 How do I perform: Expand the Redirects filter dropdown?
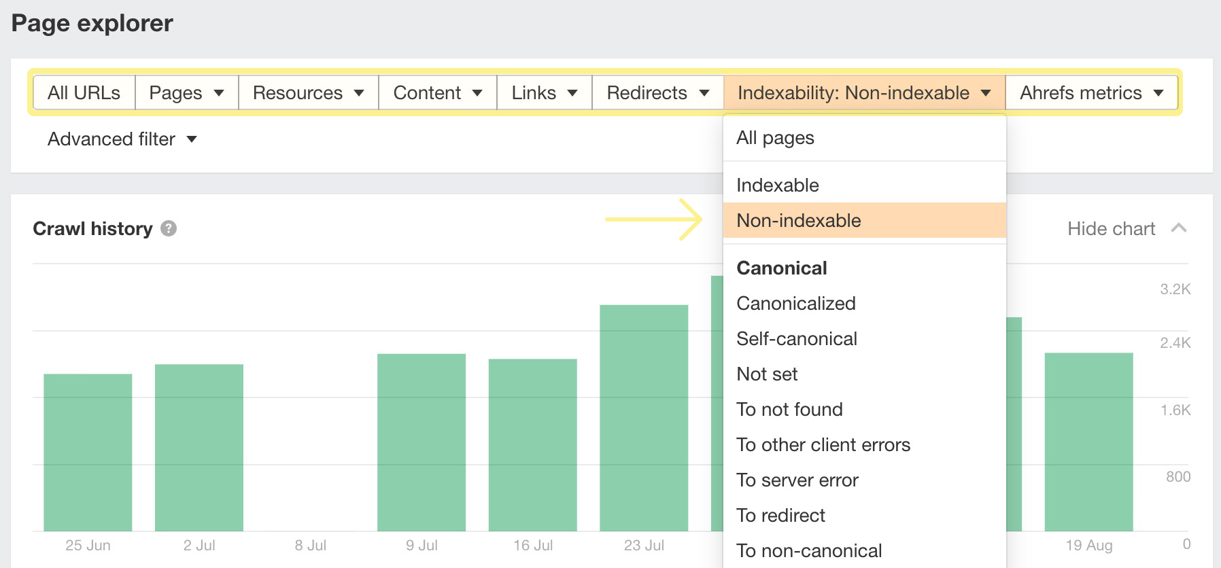pyautogui.click(x=657, y=92)
